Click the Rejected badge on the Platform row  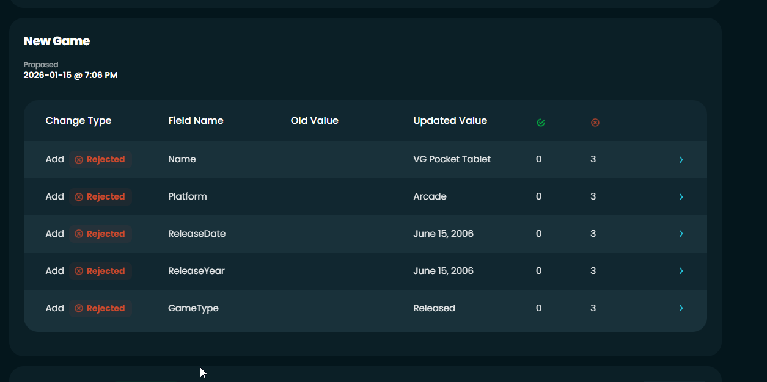pos(100,196)
